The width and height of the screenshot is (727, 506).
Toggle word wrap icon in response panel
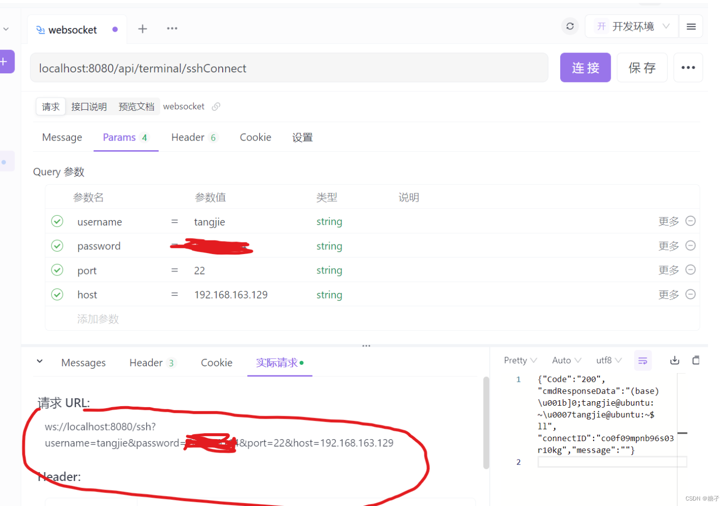[x=643, y=360]
